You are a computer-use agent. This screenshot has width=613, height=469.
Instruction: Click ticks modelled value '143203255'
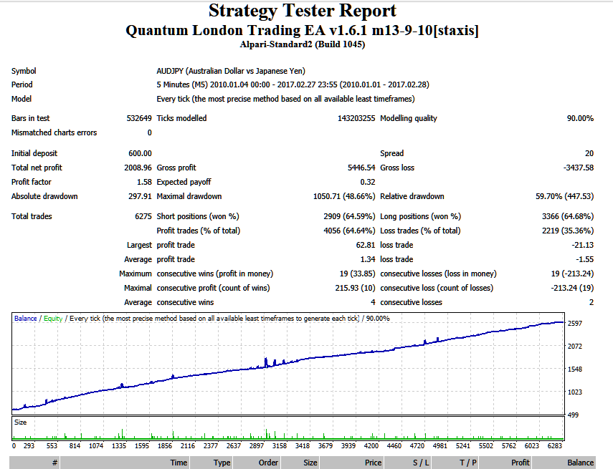click(356, 118)
